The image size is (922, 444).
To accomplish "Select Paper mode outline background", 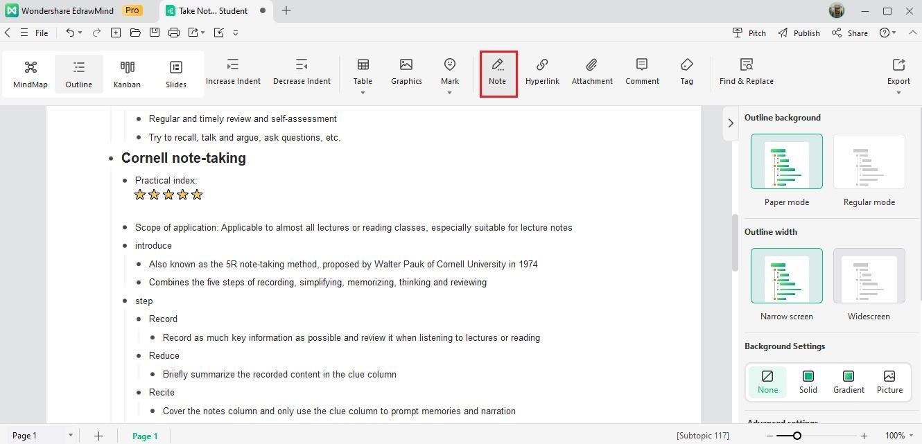I will [787, 161].
